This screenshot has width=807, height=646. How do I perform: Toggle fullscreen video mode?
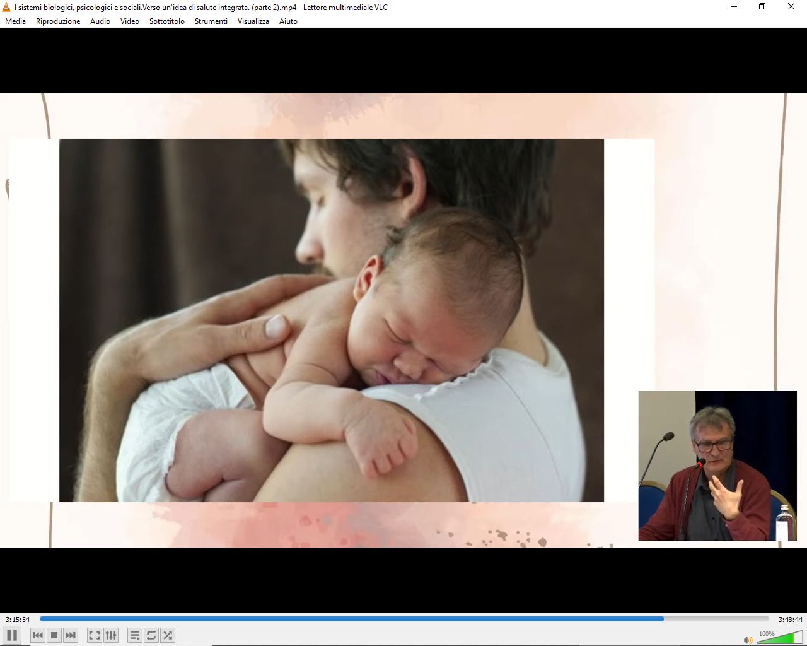[x=95, y=635]
